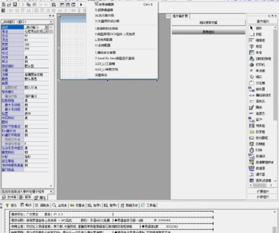
Task: Open the 程序 tab in left panel
Action: pos(25,197)
